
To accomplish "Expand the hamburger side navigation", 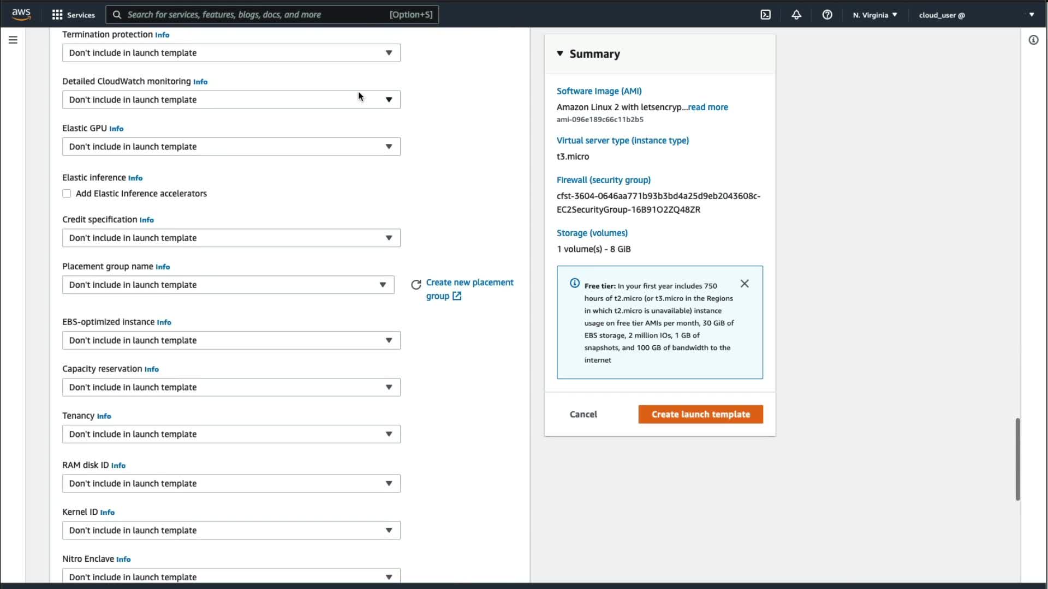I will [x=13, y=40].
